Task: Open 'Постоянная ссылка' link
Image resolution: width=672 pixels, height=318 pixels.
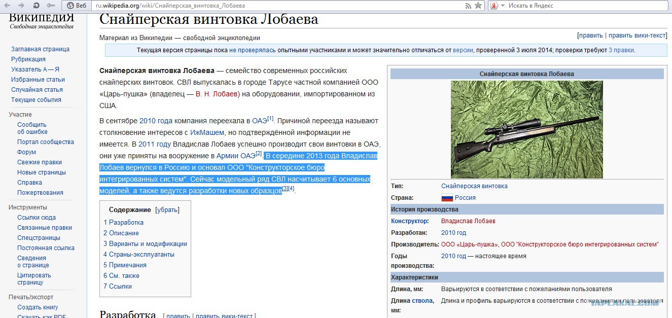Action: (46, 248)
